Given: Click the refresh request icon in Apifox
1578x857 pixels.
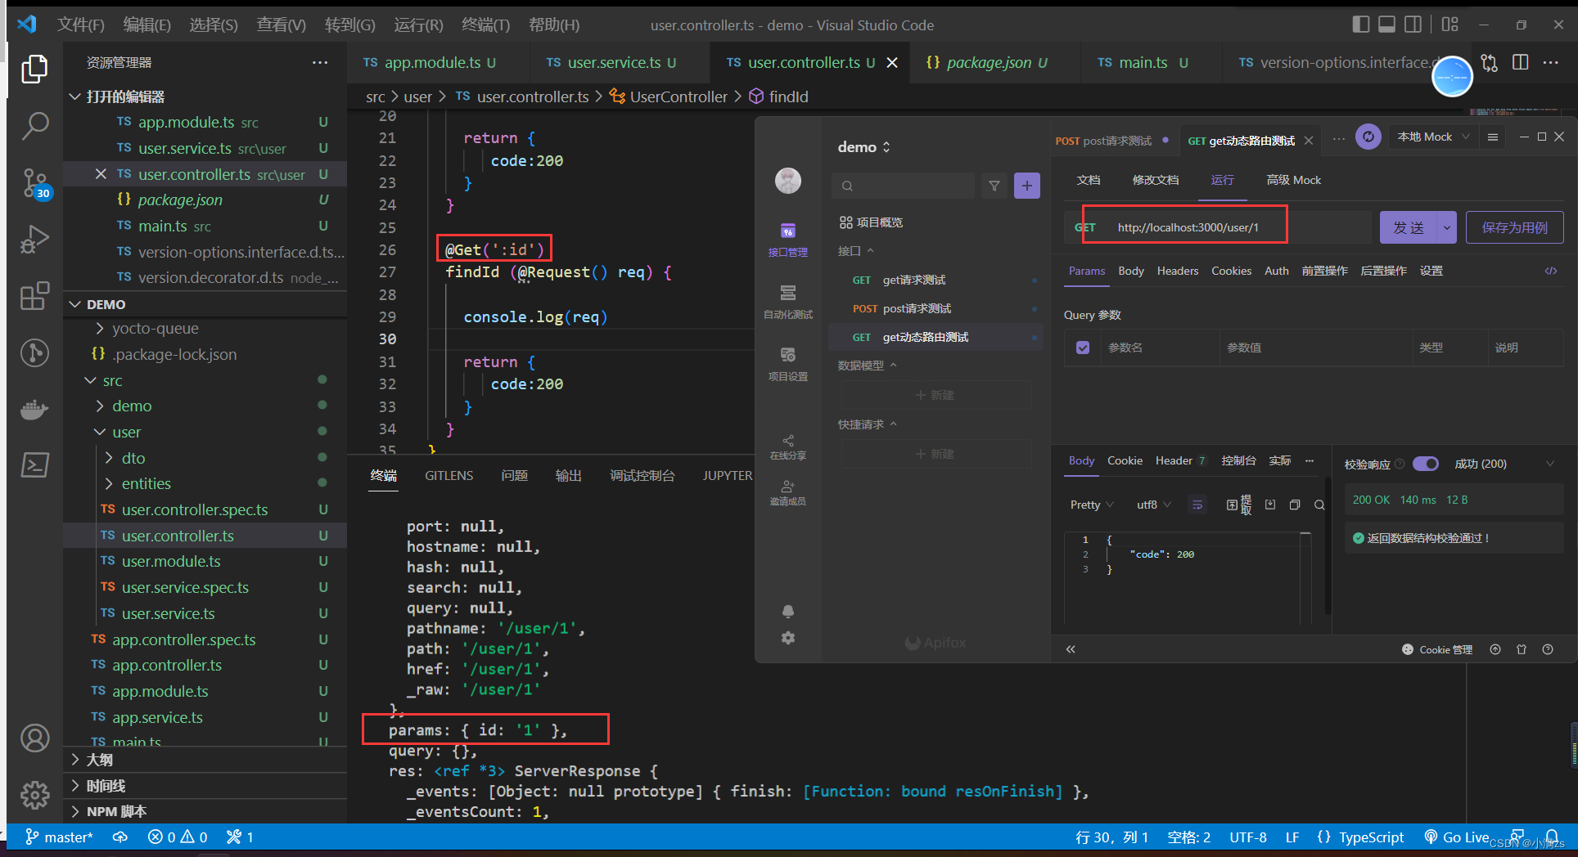Looking at the screenshot, I should (x=1368, y=137).
